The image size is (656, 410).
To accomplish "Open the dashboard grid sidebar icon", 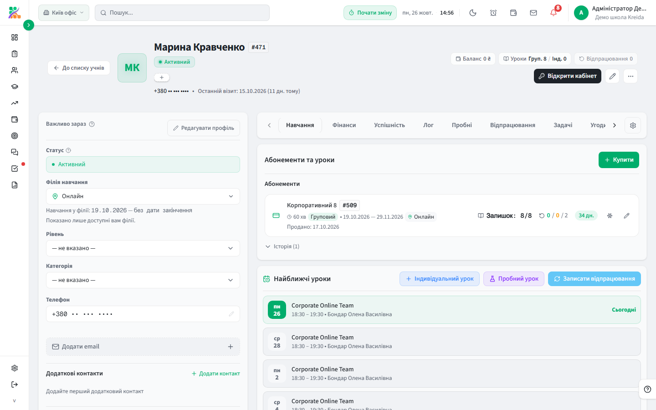I will (x=15, y=37).
